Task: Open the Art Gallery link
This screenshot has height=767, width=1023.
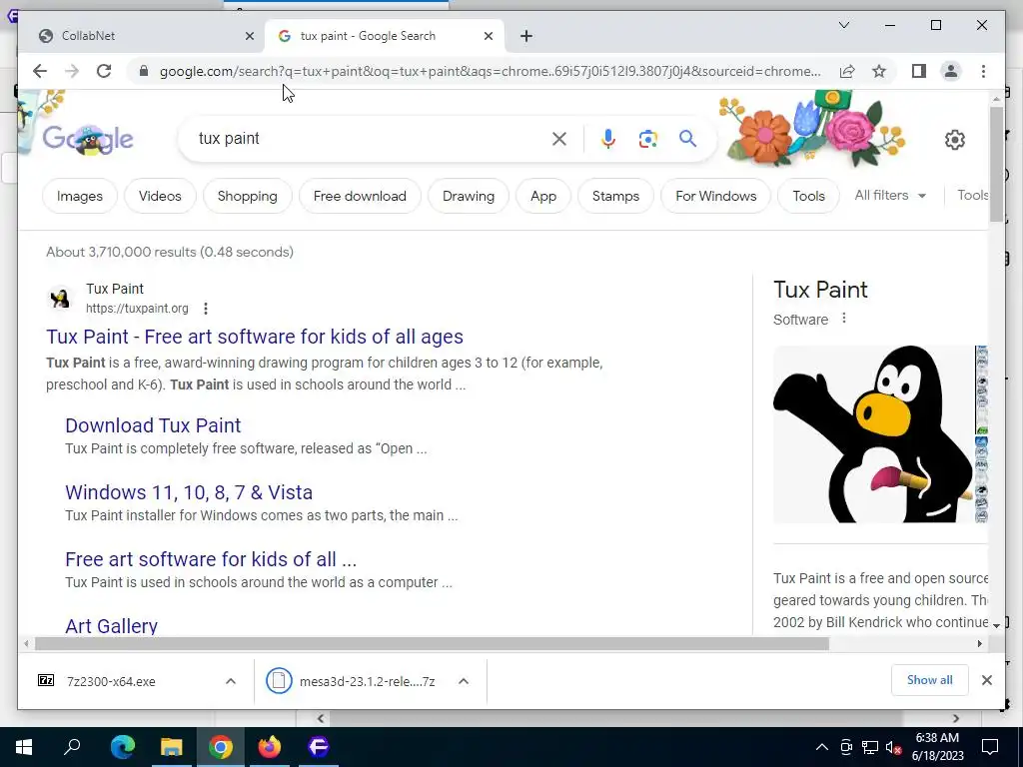Action: pos(111,625)
